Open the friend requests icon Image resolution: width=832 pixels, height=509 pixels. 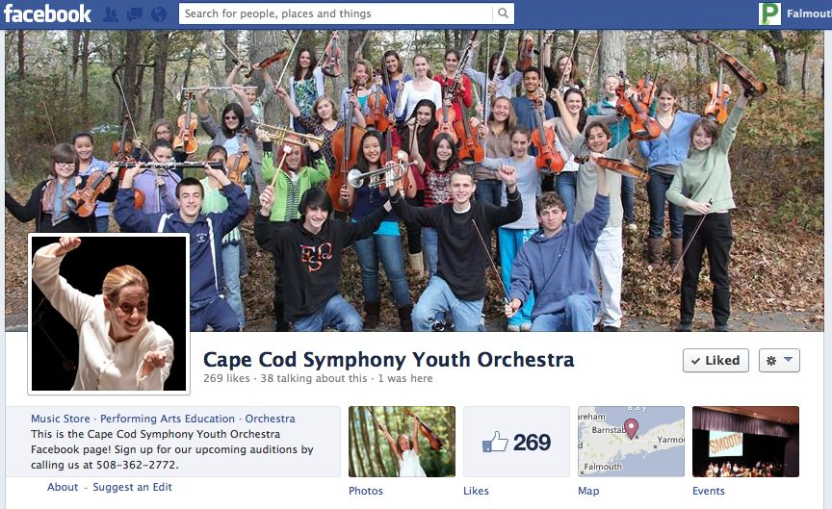[x=111, y=13]
